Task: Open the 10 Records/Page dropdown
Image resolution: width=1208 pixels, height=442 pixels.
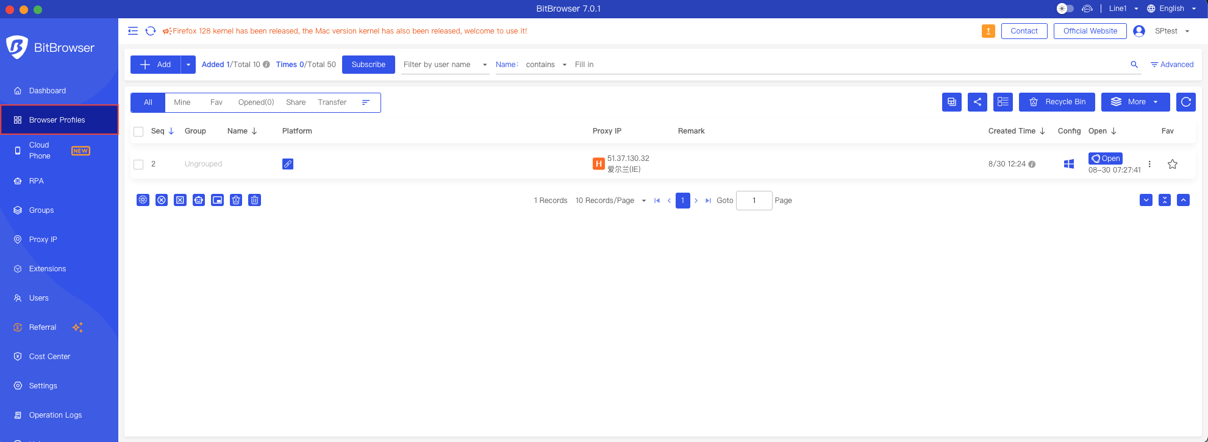Action: point(610,201)
